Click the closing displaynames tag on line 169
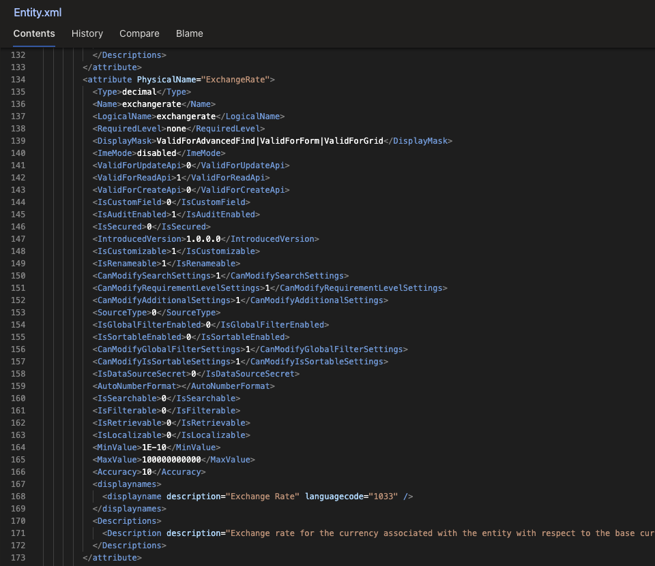This screenshot has width=655, height=566. [x=130, y=509]
